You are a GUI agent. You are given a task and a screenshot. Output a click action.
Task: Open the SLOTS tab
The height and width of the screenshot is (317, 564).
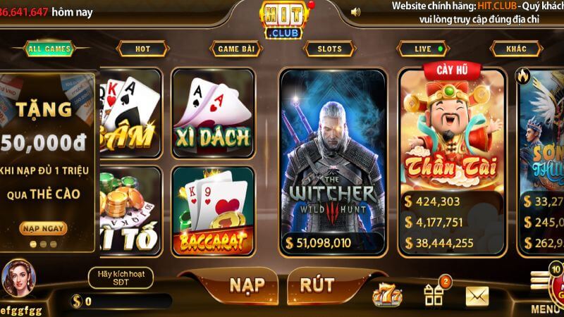pos(329,49)
